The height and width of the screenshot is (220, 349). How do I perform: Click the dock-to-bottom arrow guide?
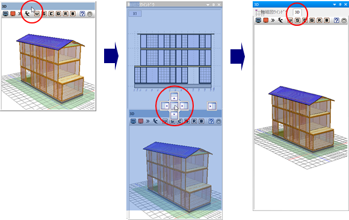174,115
